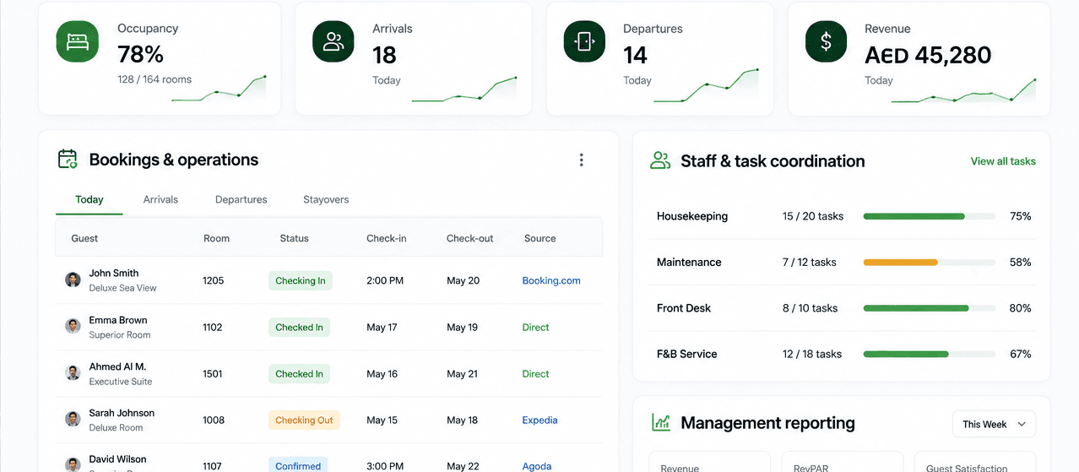Click Emma Brown's Direct source link

click(x=535, y=327)
